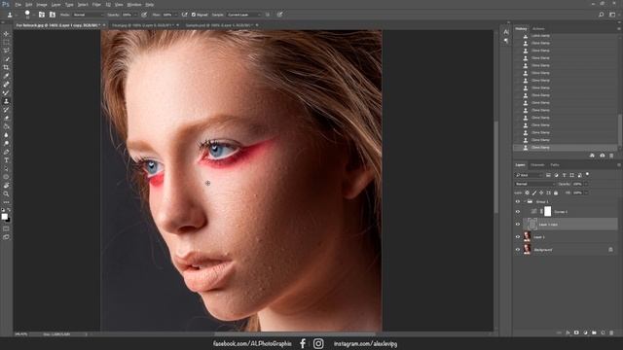Open the brush preset picker

(27, 15)
